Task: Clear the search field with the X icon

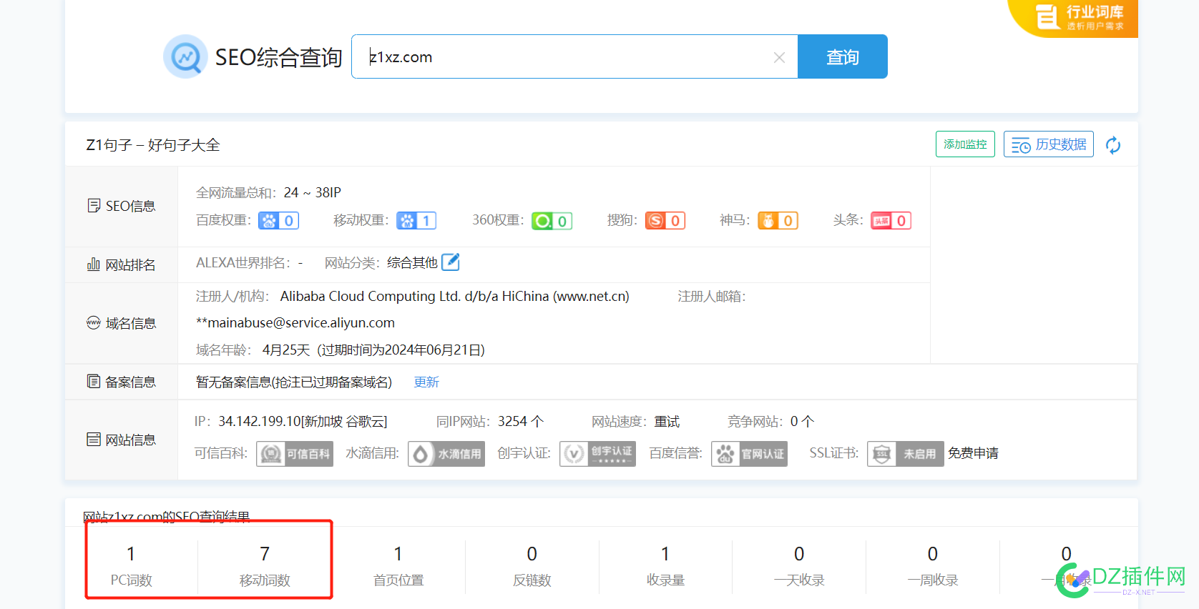Action: pos(779,57)
